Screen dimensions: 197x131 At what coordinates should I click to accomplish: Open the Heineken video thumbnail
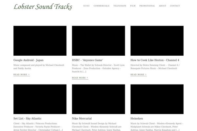[157, 99]
